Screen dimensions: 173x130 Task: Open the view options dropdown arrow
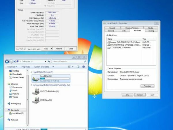73,67
